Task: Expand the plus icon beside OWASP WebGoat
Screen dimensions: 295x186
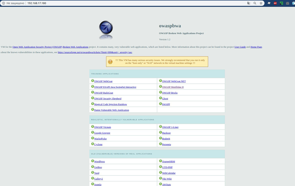Action: pyautogui.click(x=92, y=81)
